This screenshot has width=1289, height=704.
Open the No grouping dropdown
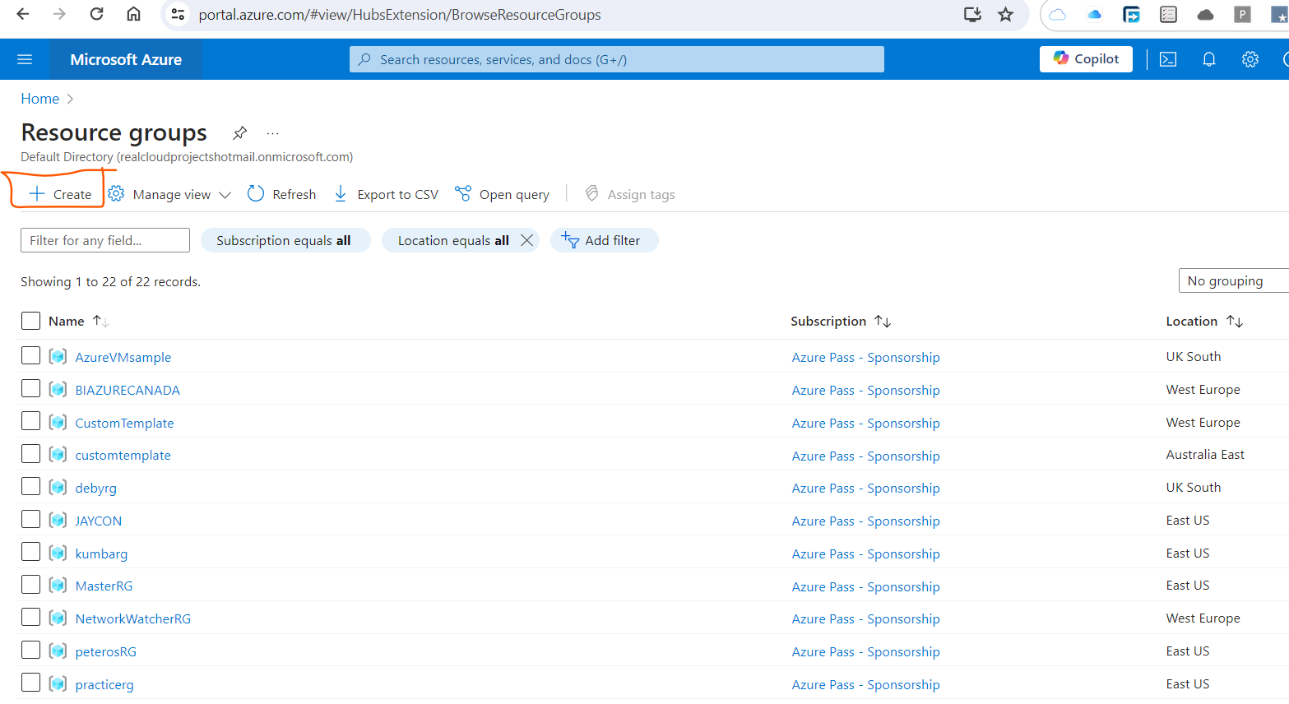1234,280
